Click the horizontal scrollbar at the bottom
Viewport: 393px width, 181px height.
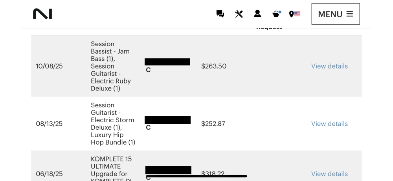pyautogui.click(x=197, y=176)
